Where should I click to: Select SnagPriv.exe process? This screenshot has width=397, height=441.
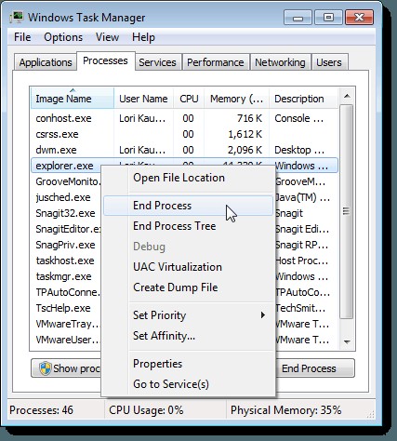coord(65,245)
